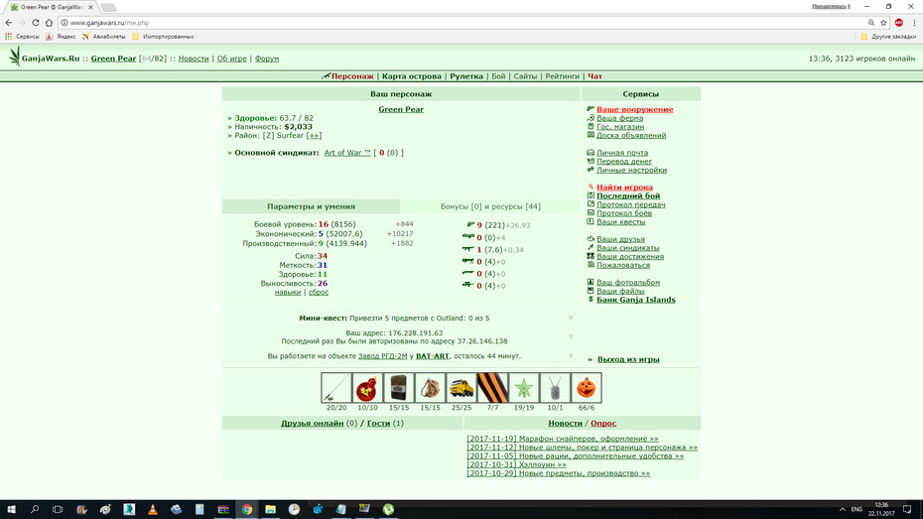Click the dark radio item with 15/15
Screen dimensions: 923x519
[x=399, y=388]
